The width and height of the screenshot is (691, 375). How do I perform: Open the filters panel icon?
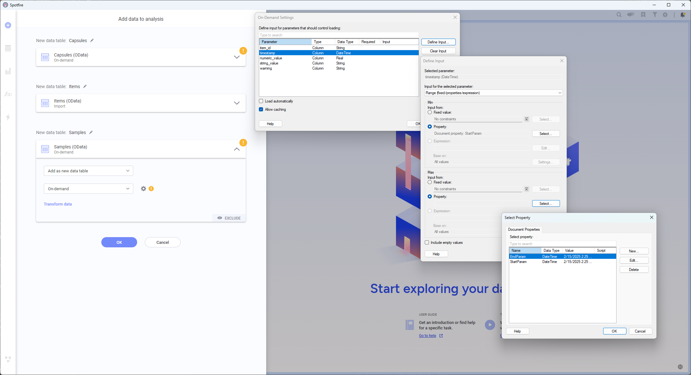655,15
